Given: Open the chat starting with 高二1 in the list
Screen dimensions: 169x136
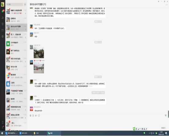Looking at the screenshot, I should [16, 36].
